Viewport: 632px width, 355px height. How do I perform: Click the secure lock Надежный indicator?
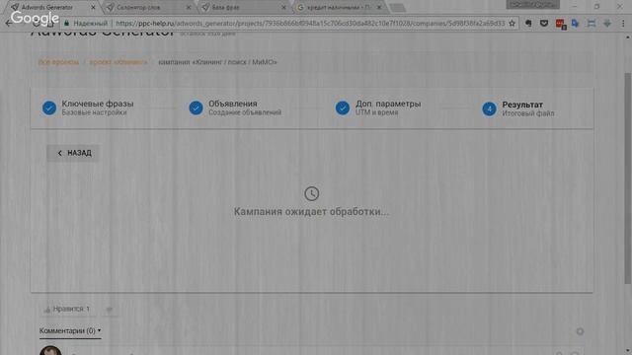(86, 24)
